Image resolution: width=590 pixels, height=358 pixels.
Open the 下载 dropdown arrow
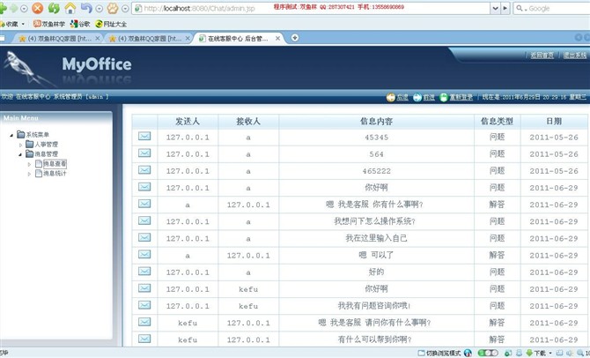coord(550,354)
